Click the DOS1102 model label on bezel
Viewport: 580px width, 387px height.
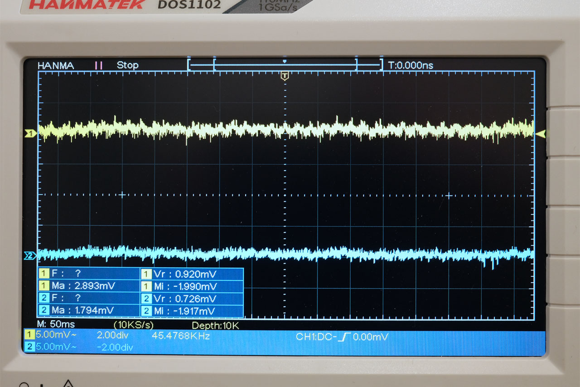tap(189, 5)
